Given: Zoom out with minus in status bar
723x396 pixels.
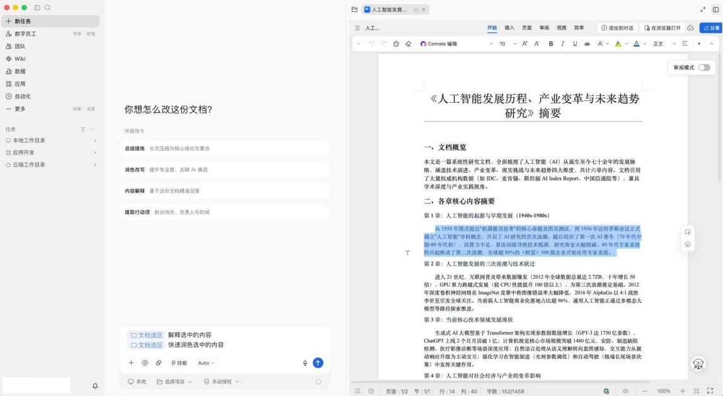Looking at the screenshot, I should tap(645, 391).
